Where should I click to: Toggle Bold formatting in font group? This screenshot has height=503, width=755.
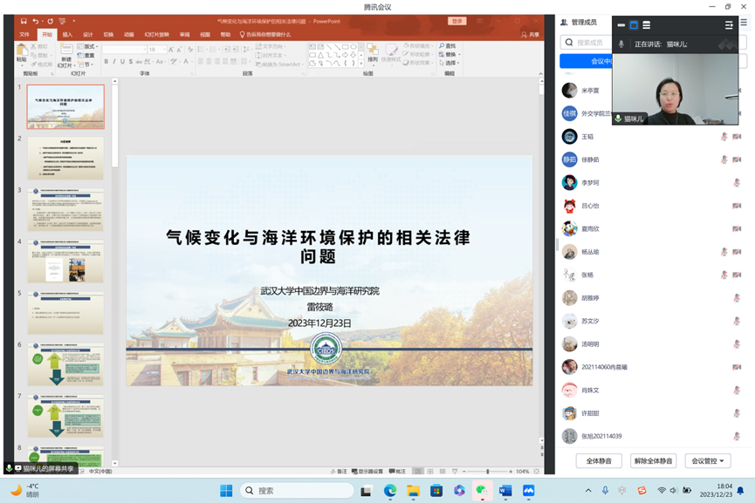pyautogui.click(x=106, y=62)
